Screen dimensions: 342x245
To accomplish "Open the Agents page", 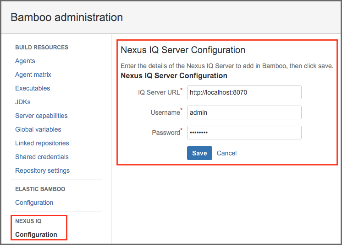I will click(25, 61).
